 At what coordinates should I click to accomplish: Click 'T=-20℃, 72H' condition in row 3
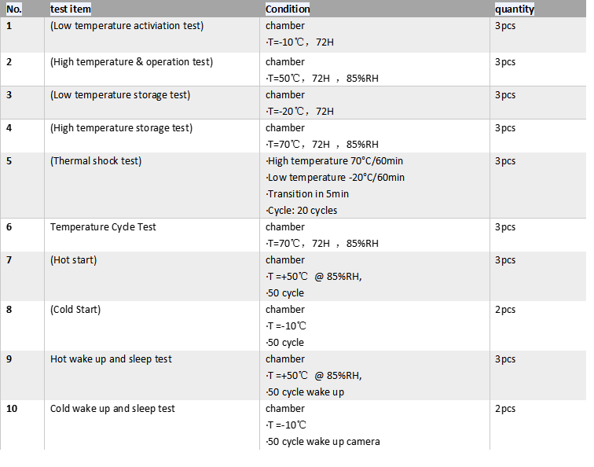tap(300, 112)
